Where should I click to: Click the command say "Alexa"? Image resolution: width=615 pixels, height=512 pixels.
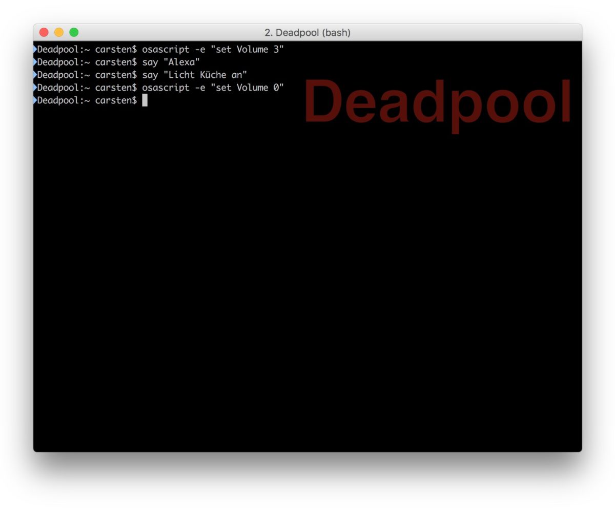tap(171, 62)
